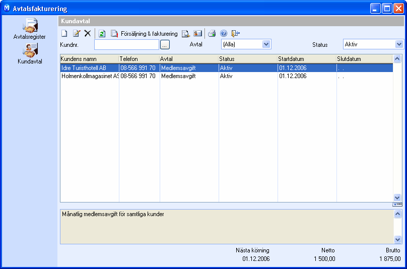Sort by the Slutdatum column header

(x=364, y=59)
